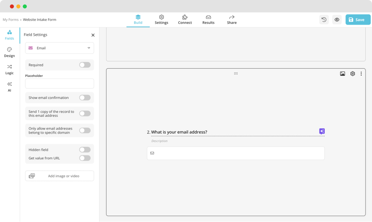Screen dimensions: 372x222
Task: Open the Email field type dropdown
Action: (59, 48)
